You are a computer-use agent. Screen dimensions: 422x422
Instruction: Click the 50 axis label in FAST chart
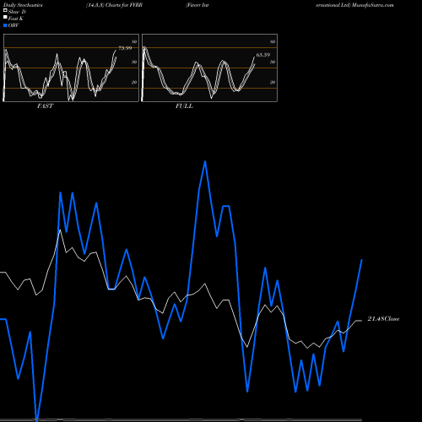click(134, 62)
